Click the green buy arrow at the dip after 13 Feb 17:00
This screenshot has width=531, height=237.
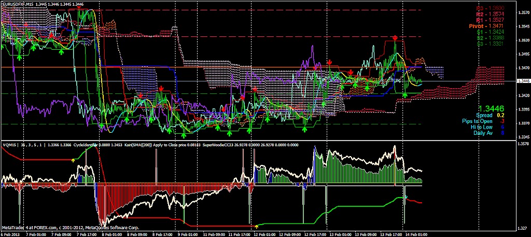click(404, 96)
